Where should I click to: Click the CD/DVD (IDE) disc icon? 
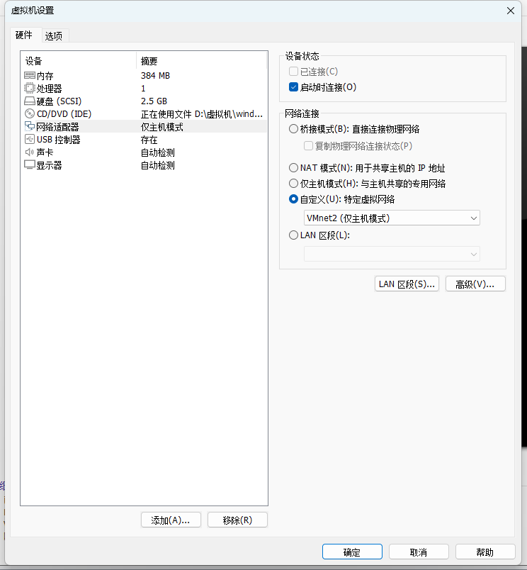tap(30, 113)
